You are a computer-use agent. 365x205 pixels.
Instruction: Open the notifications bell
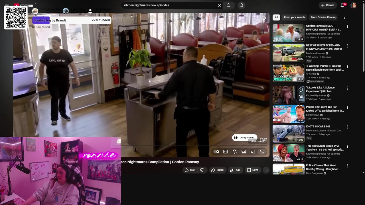pyautogui.click(x=342, y=5)
